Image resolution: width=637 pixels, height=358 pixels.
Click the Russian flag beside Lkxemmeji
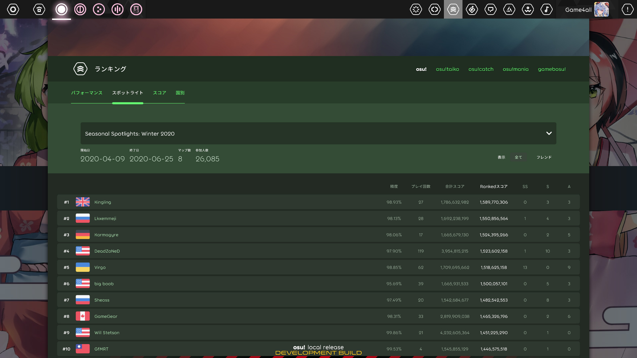click(x=83, y=218)
